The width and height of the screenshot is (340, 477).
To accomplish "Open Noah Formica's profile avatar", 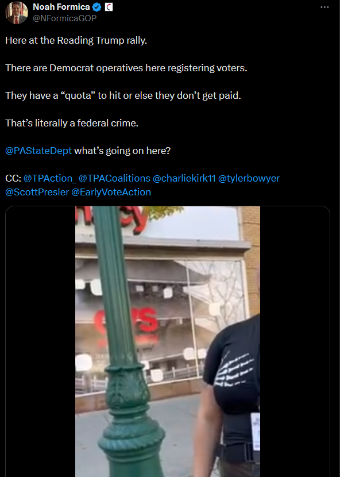I will pyautogui.click(x=17, y=13).
